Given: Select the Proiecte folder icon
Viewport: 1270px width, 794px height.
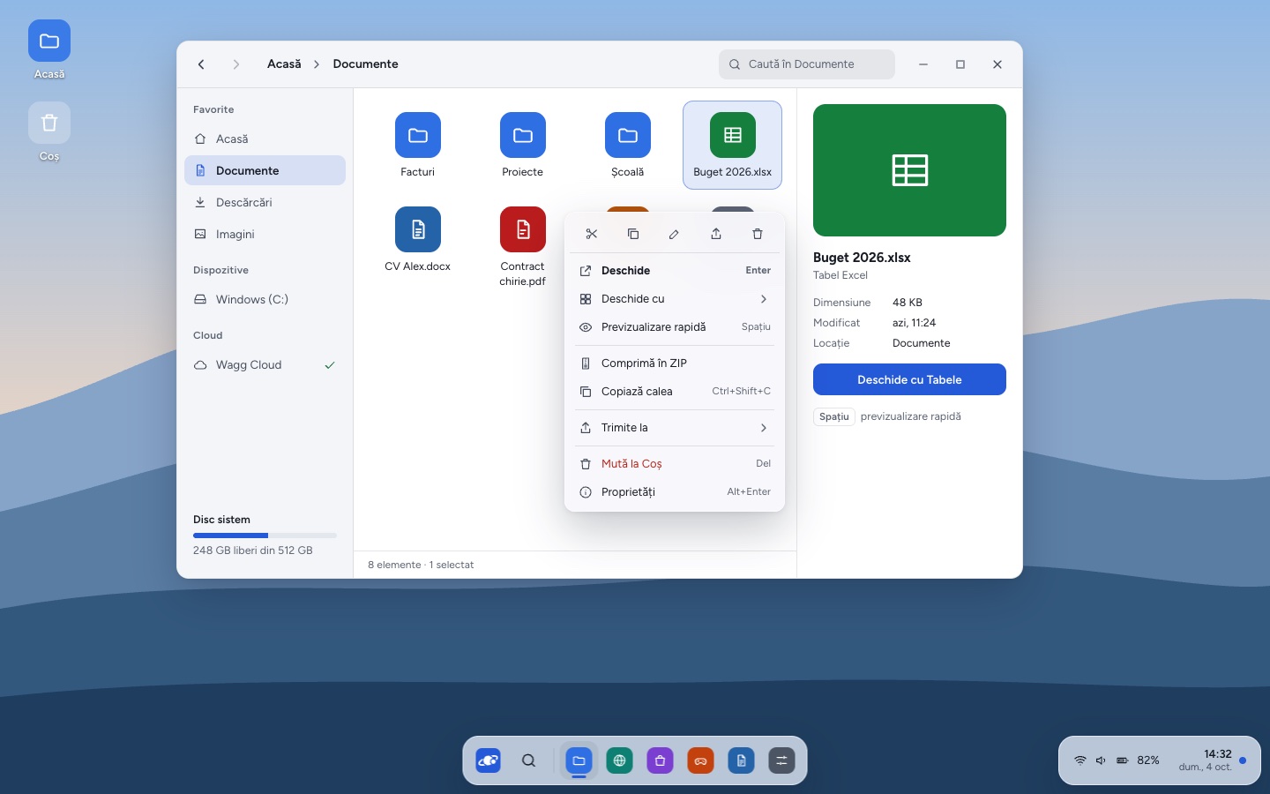Looking at the screenshot, I should (522, 135).
